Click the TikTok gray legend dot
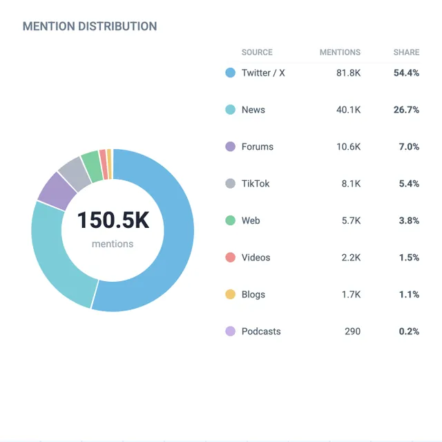The width and height of the screenshot is (442, 442). point(230,184)
